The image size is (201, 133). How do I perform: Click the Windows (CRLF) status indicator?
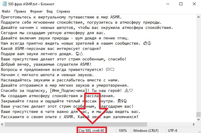click(x=146, y=131)
